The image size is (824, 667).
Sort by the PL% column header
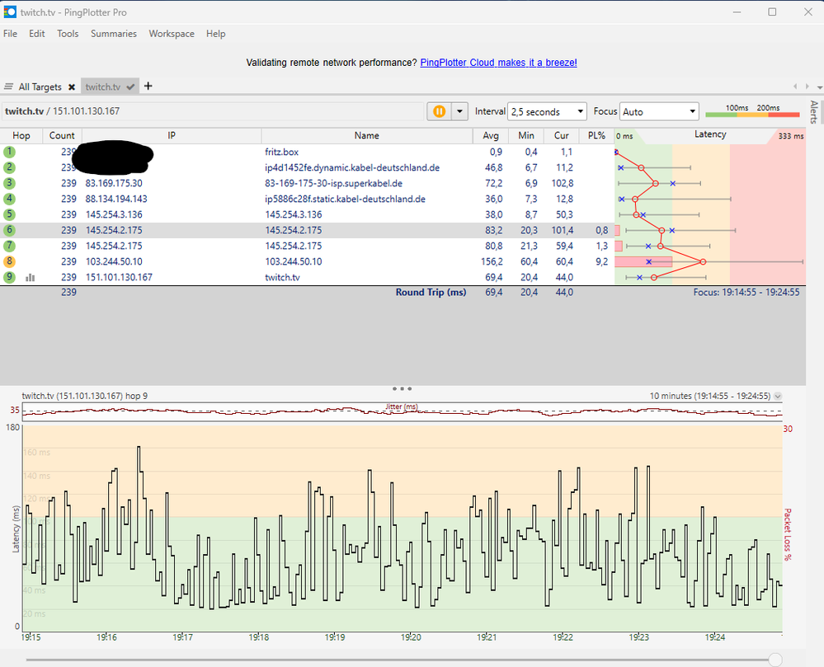coord(596,135)
